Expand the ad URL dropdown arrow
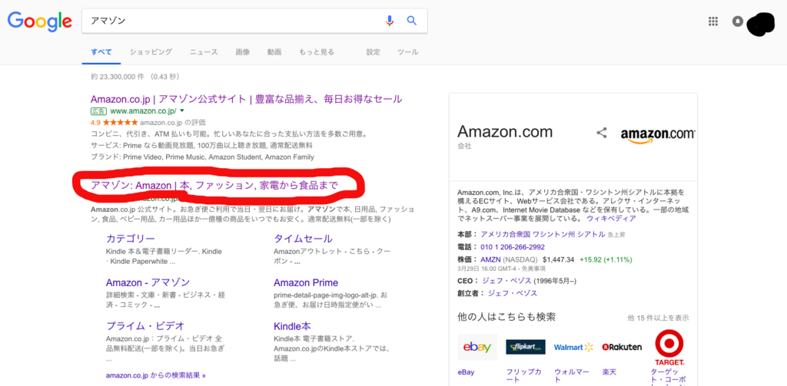This screenshot has width=787, height=386. click(182, 111)
